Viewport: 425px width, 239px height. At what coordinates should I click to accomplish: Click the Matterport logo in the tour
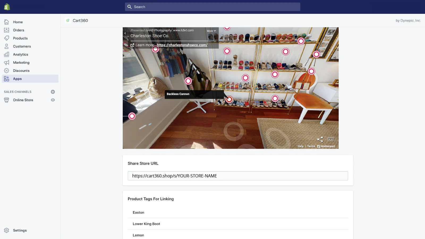point(326,146)
